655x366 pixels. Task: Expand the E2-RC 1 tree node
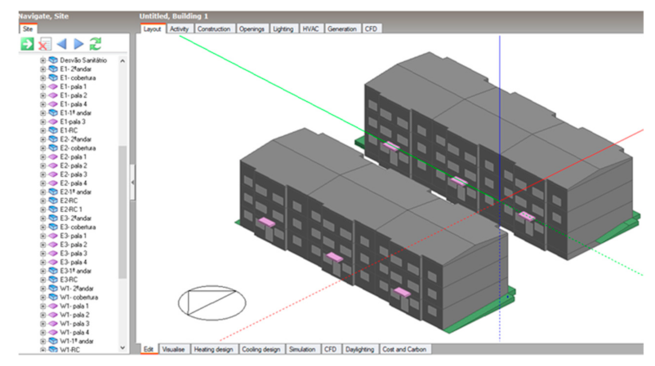click(42, 209)
